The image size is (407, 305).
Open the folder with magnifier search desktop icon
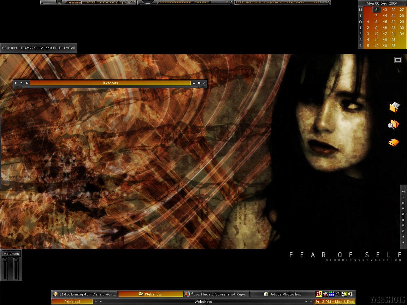pyautogui.click(x=393, y=125)
